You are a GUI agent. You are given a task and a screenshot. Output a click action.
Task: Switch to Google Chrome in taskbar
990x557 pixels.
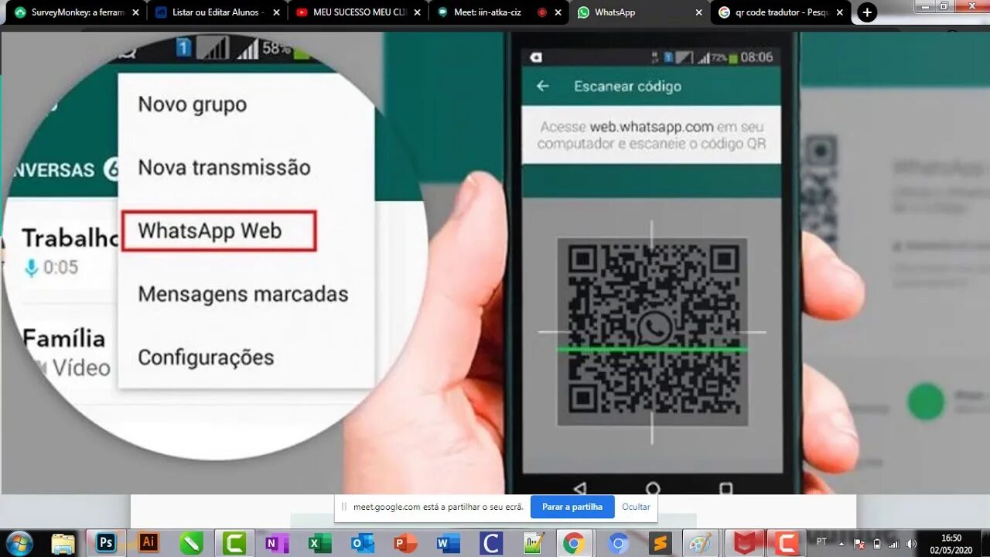click(x=573, y=543)
